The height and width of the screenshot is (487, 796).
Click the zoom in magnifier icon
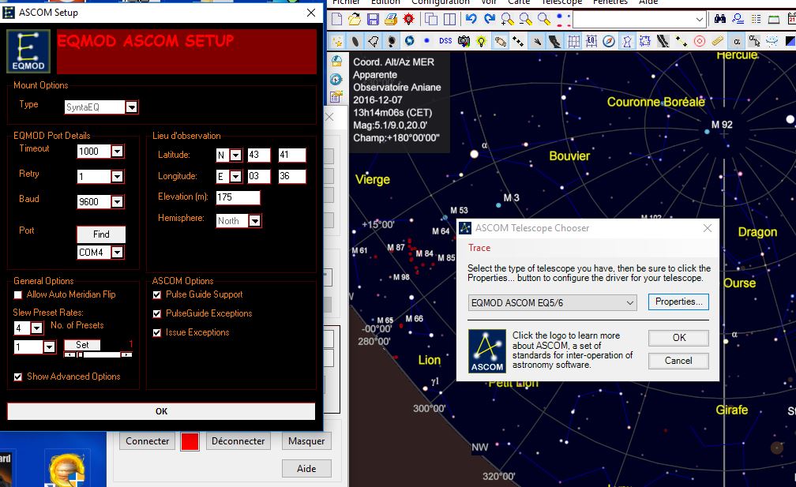click(507, 19)
